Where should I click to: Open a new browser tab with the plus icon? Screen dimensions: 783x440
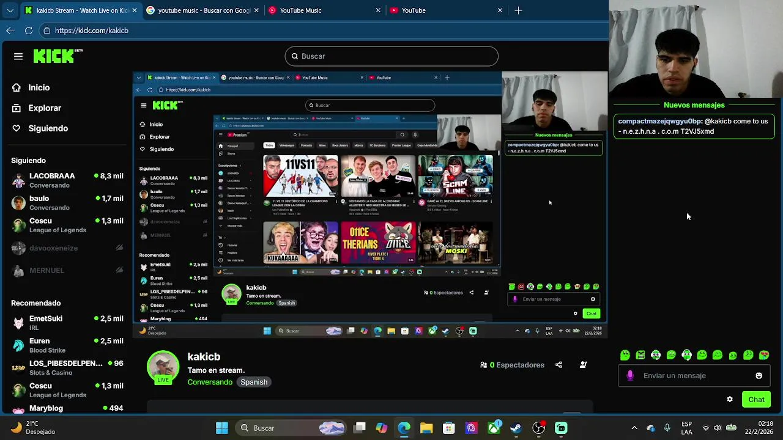pos(518,10)
